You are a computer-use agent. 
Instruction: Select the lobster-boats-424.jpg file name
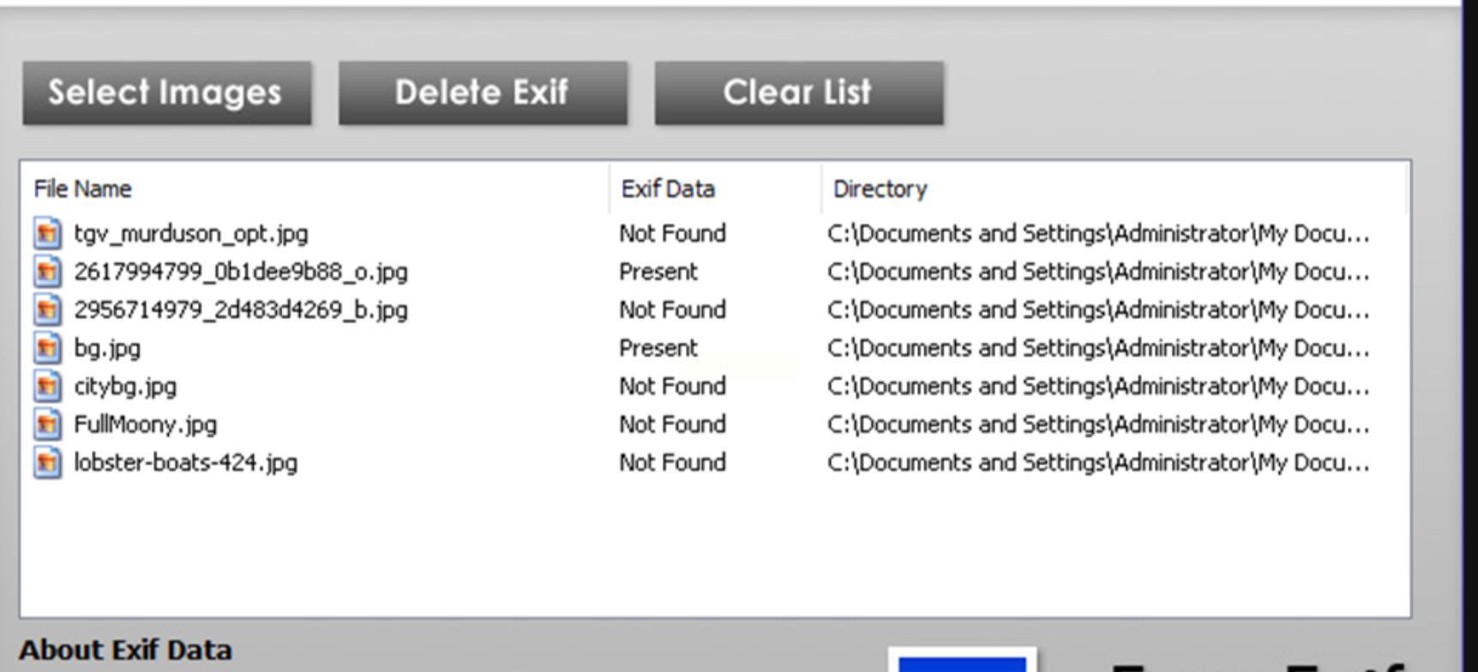[186, 463]
